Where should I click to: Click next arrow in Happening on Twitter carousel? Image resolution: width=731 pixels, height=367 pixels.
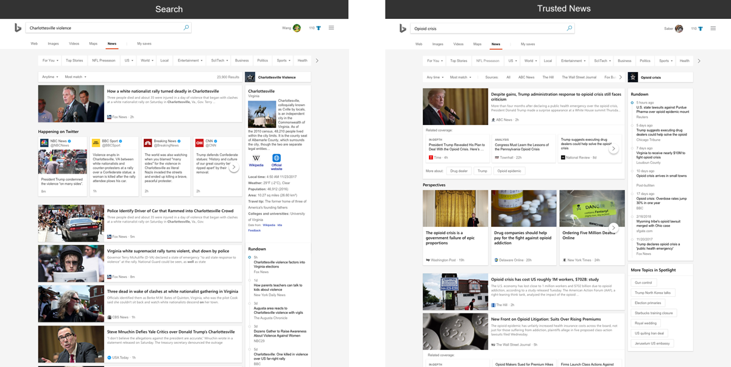pos(233,167)
